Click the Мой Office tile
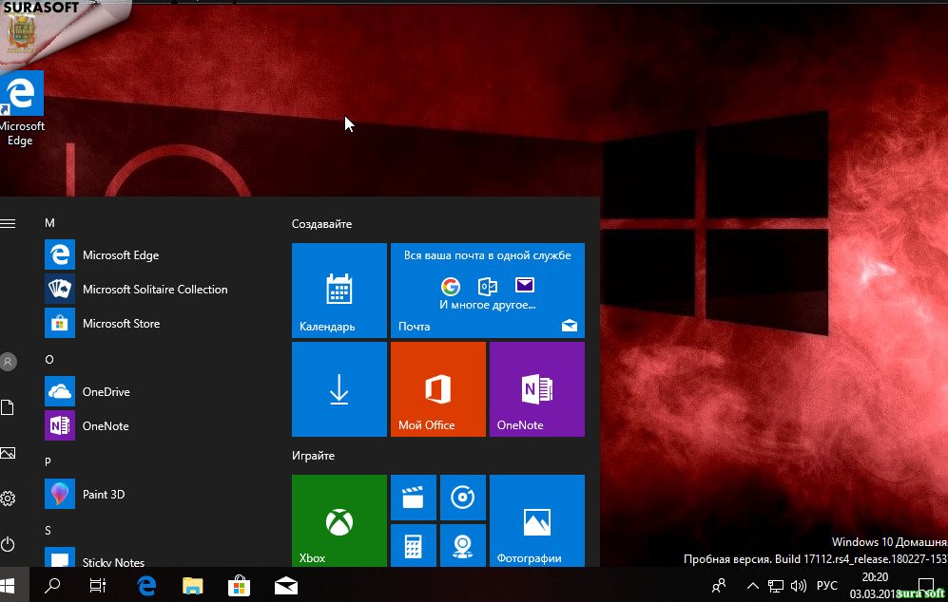 tap(437, 389)
